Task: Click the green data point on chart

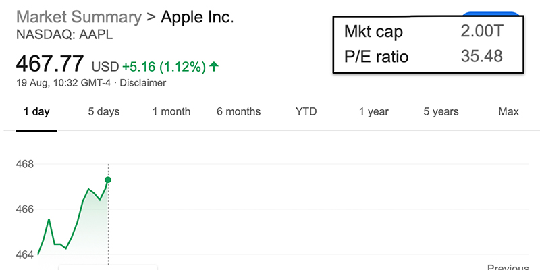Action: coord(108,180)
